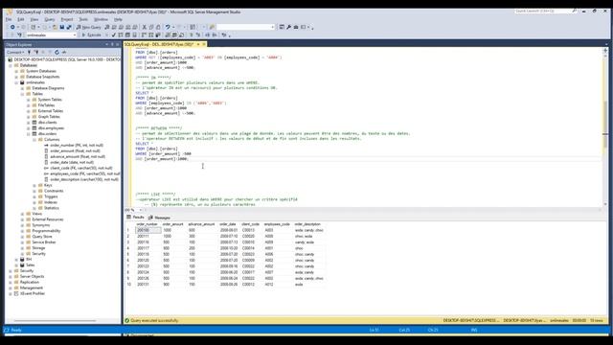Select the advance_amount column in tree
The height and width of the screenshot is (345, 613).
pyautogui.click(x=78, y=156)
